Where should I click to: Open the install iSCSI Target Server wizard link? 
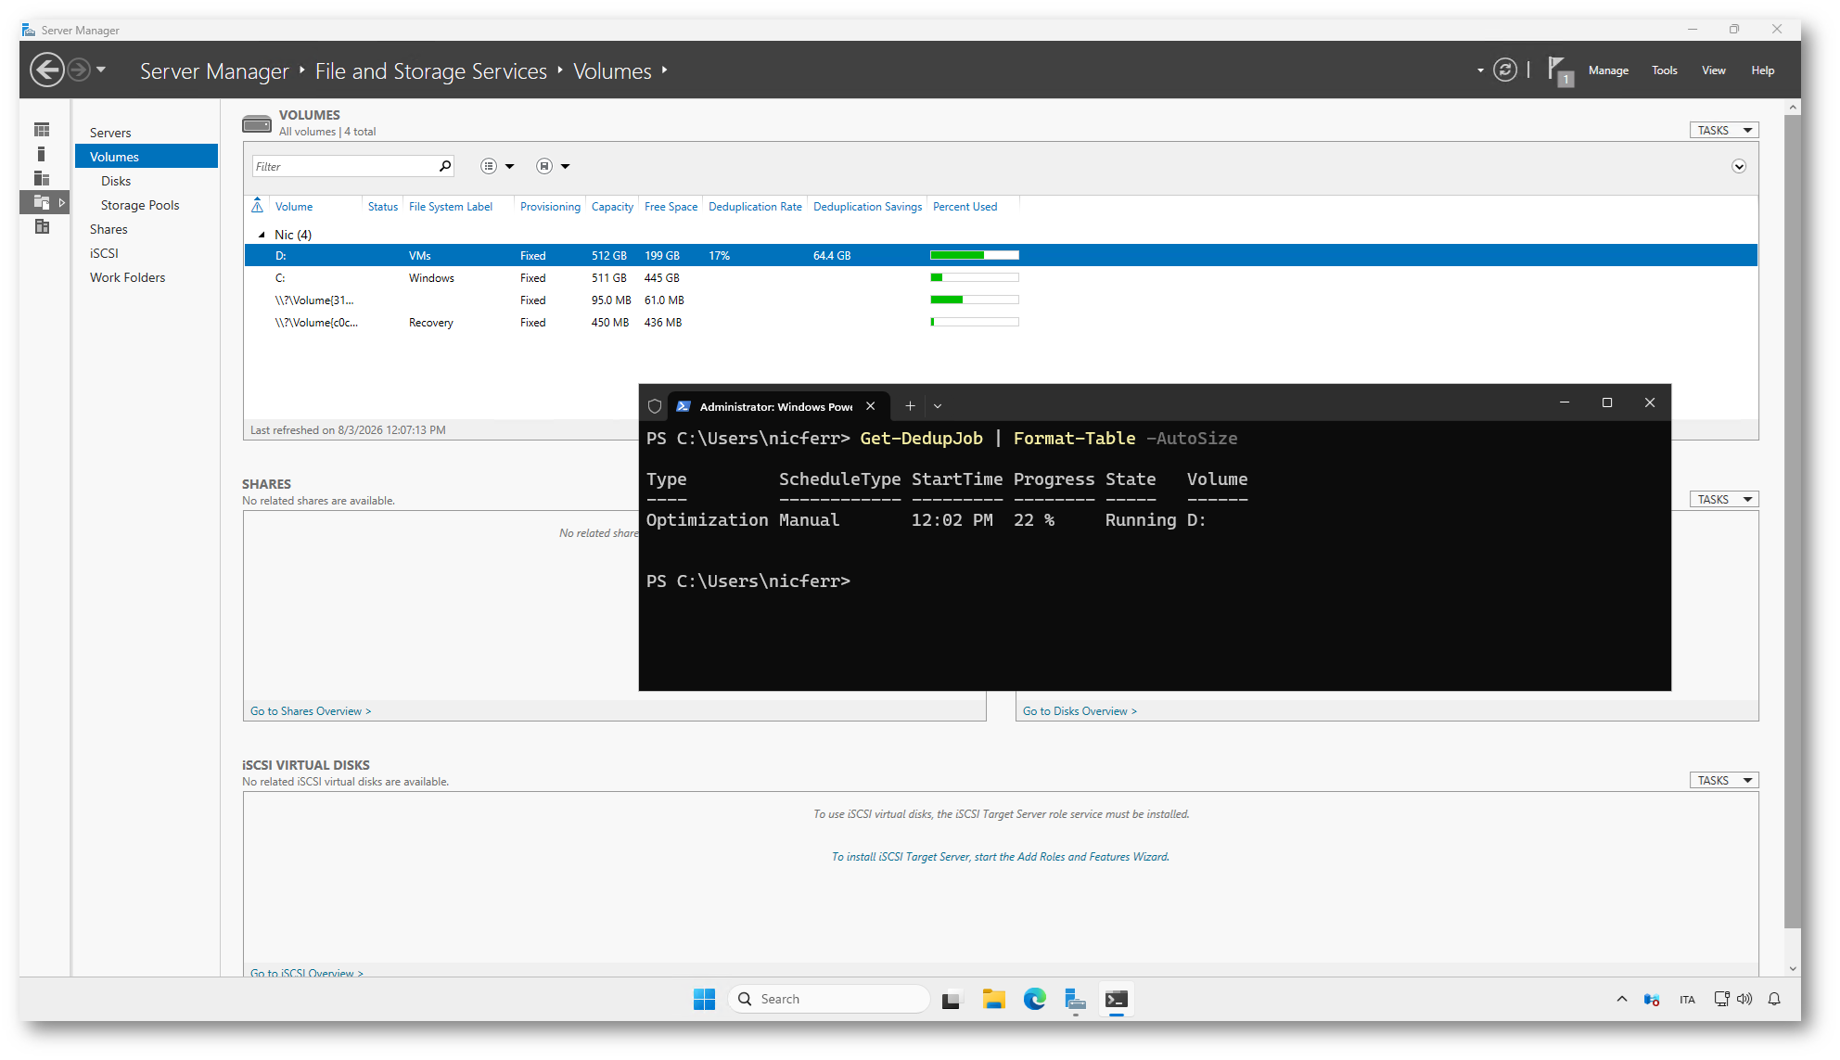coord(1000,857)
